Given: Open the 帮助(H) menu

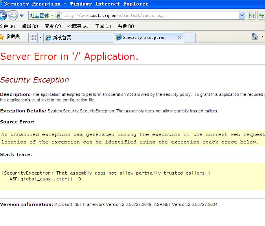Looking at the screenshot, I should coord(126,26).
